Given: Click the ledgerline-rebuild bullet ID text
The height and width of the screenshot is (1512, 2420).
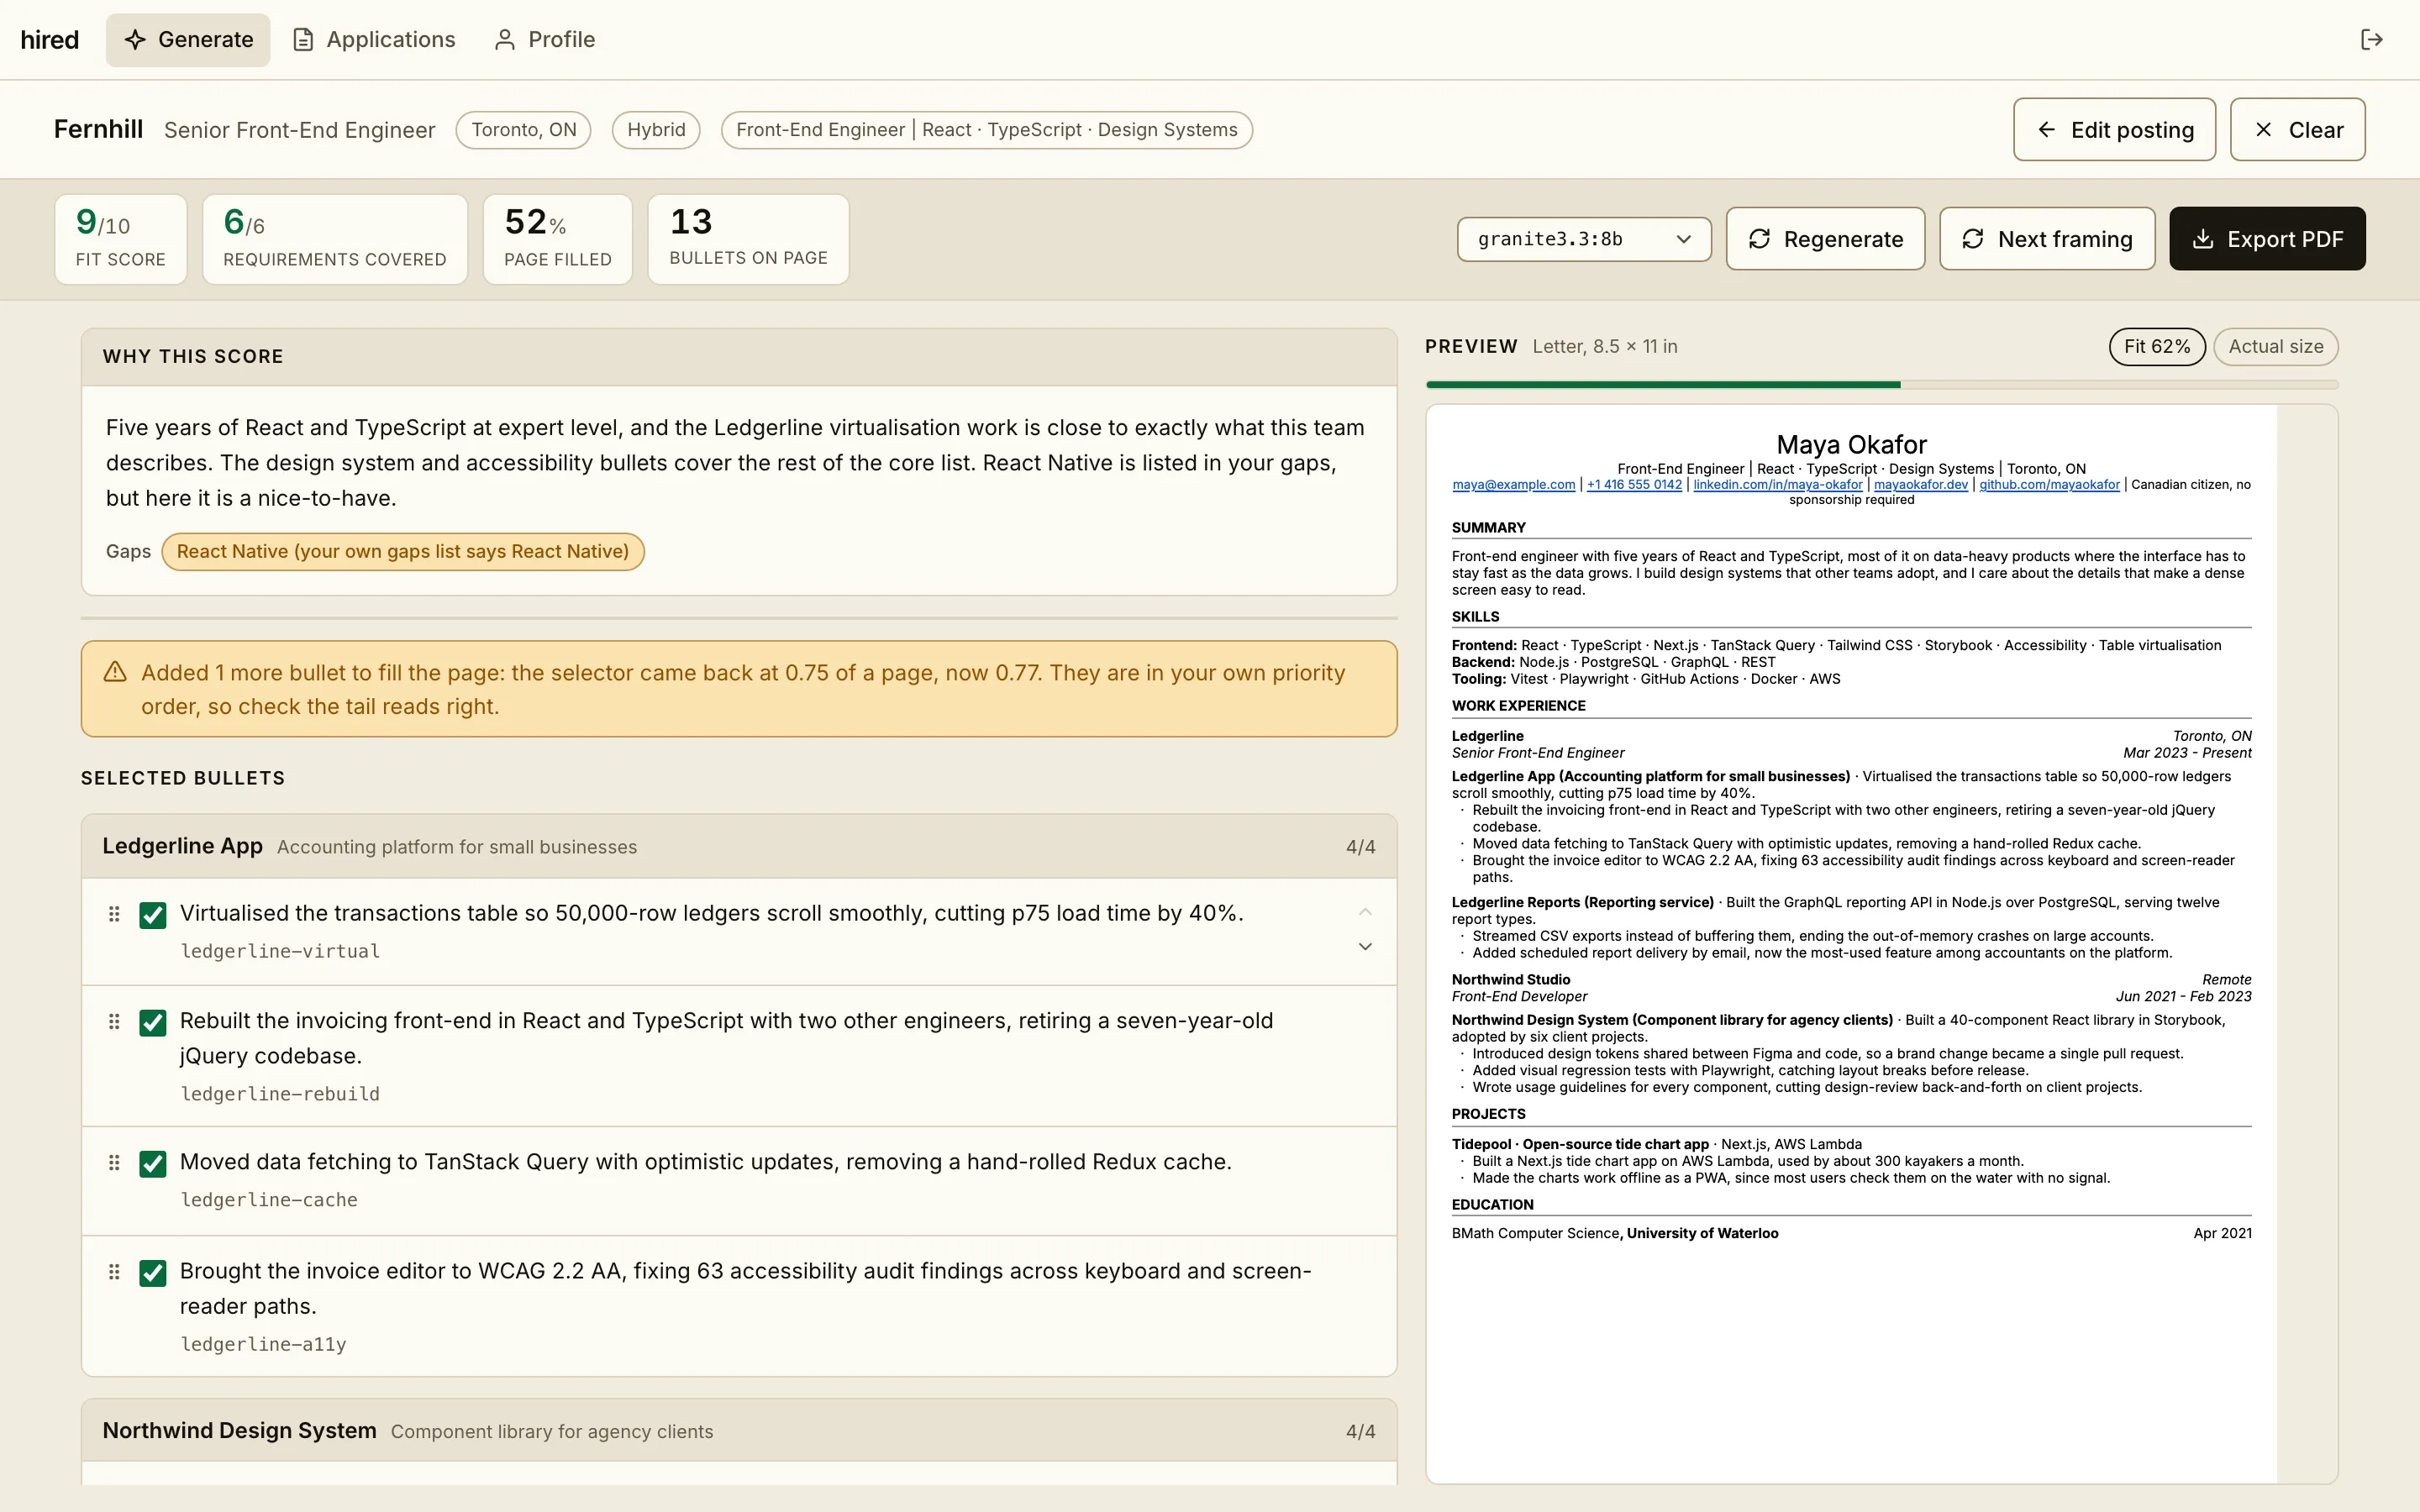Looking at the screenshot, I should tap(280, 1094).
